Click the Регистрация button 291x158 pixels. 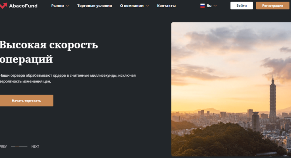272,6
